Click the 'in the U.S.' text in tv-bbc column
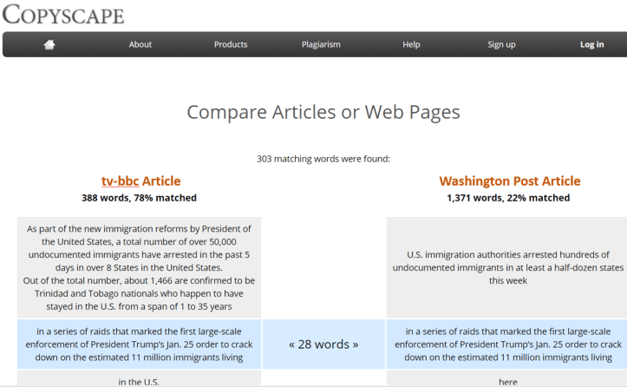 tap(139, 382)
